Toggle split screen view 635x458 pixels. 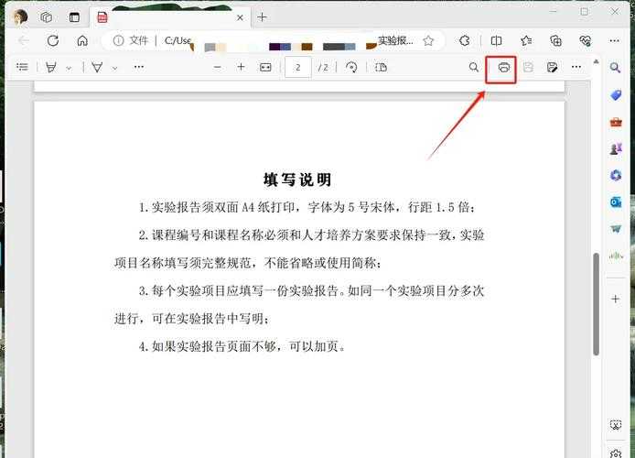point(496,40)
